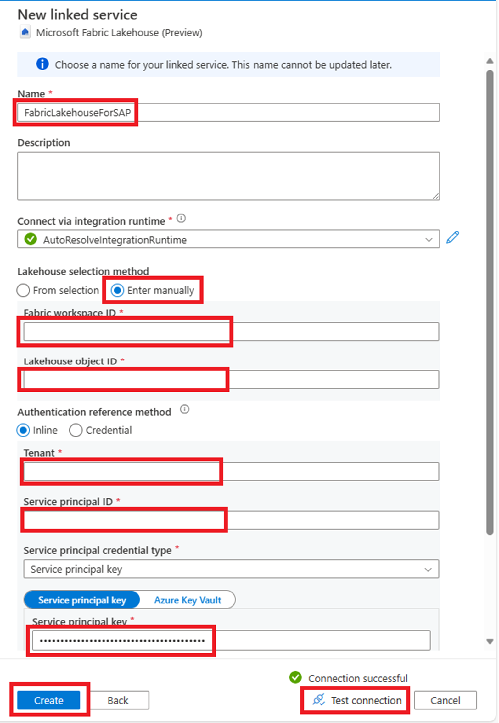Click the blue info icon in name notice

click(x=42, y=64)
